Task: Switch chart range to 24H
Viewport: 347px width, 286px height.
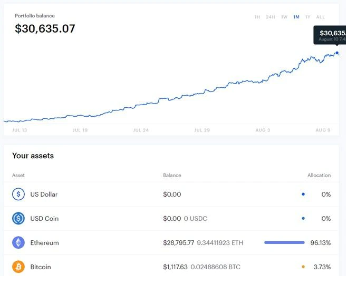Action: pos(271,17)
